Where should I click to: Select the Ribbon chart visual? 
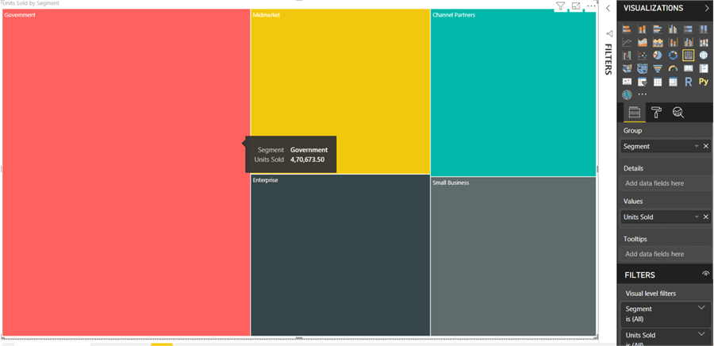click(x=704, y=42)
